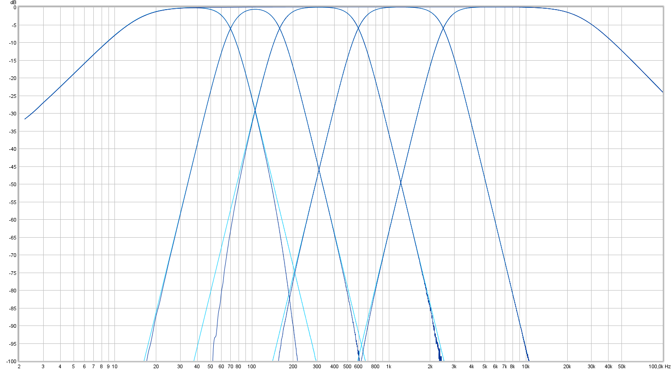This screenshot has height=371, width=672.
Task: Select the "-95" dB tick label
Action: click(13, 344)
